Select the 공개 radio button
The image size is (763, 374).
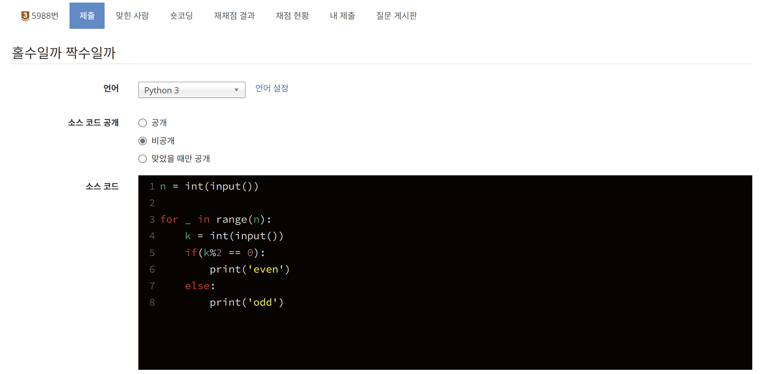click(x=143, y=123)
